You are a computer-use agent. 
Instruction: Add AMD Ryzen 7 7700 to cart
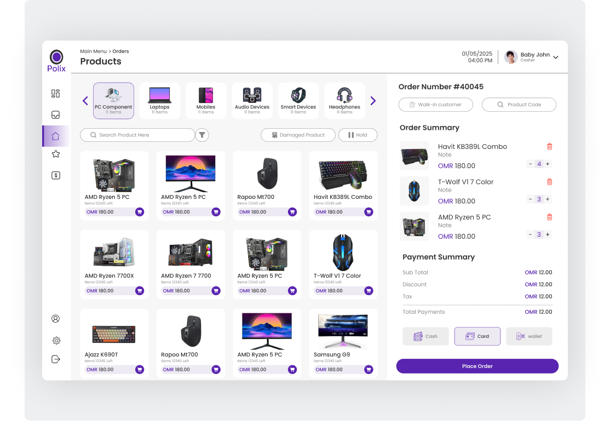[216, 291]
